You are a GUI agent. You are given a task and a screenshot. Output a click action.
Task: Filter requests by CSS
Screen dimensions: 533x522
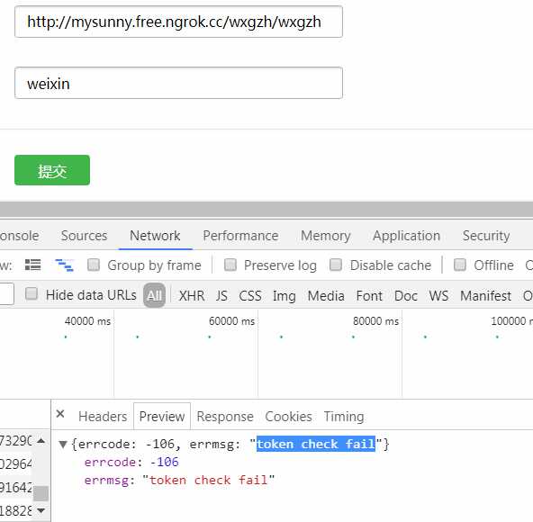pyautogui.click(x=250, y=295)
